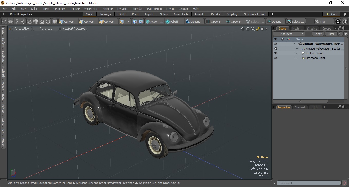This screenshot has height=187, width=349.
Task: Click the pie circle toolbar icon
Action: (x=48, y=22)
